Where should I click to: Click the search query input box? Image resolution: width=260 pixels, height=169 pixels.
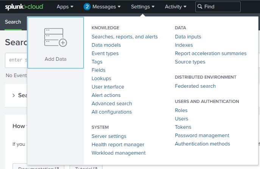(16, 60)
